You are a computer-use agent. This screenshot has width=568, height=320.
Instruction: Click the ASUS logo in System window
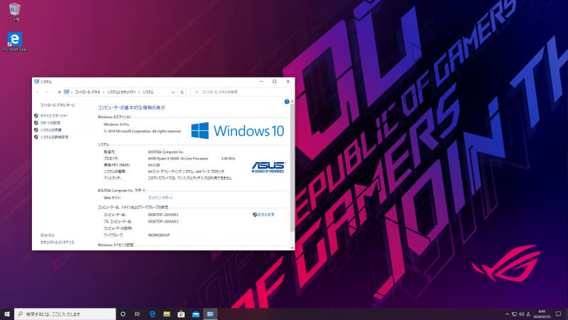(268, 167)
